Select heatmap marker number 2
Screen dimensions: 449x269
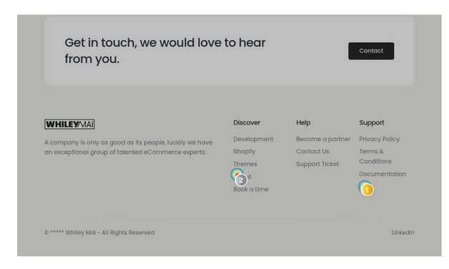pyautogui.click(x=241, y=180)
